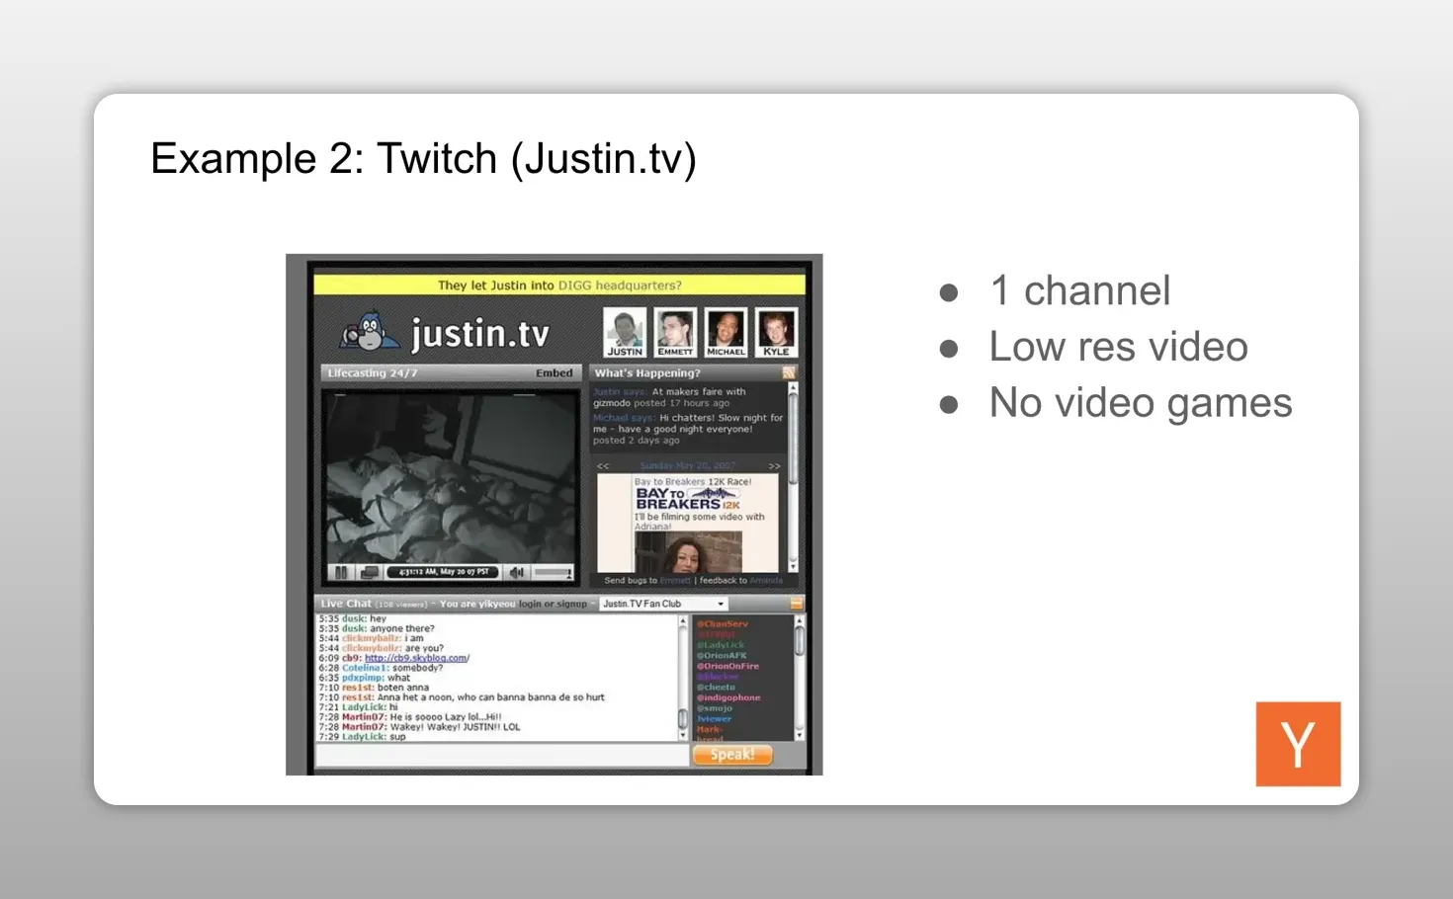Image resolution: width=1453 pixels, height=899 pixels.
Task: Click user list scroll up arrow
Action: pos(800,621)
